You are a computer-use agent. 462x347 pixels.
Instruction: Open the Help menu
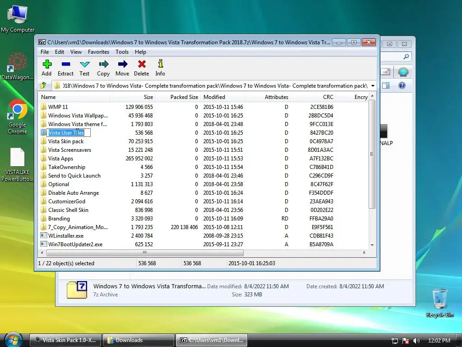point(140,52)
